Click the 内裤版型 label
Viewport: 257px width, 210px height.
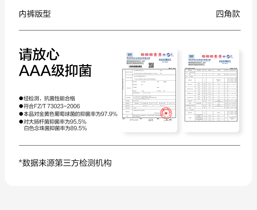coord(35,14)
